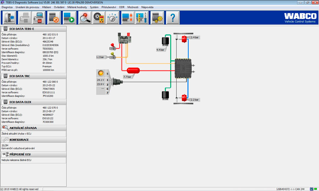This screenshot has height=191, width=319.
Task: Click the yellow warning lamp indicator
Action: (x=101, y=73)
